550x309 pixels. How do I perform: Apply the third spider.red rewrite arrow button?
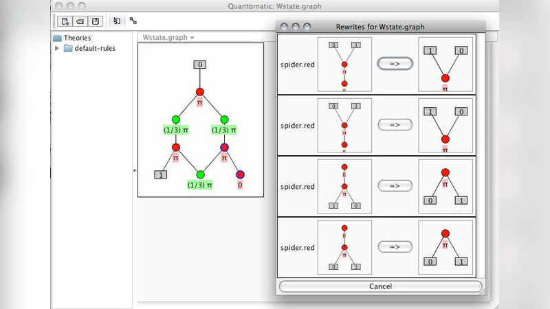pyautogui.click(x=395, y=186)
